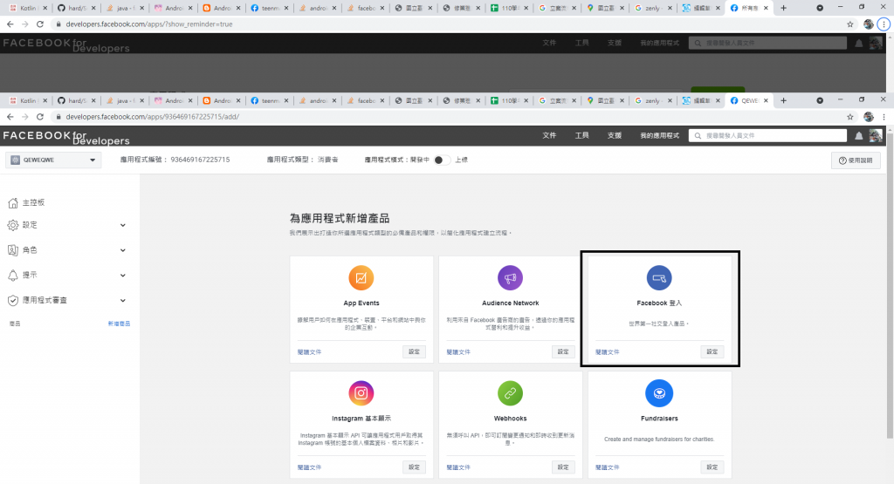Click the 新增產品 link in sidebar
The image size is (894, 484).
pyautogui.click(x=119, y=324)
